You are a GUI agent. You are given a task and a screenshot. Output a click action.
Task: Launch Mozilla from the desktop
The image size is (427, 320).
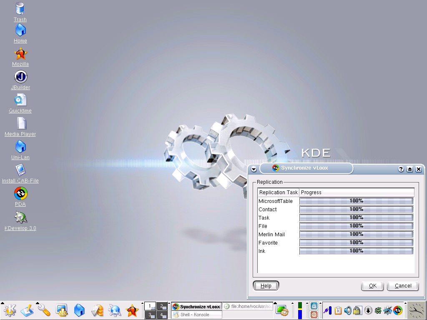(x=20, y=57)
